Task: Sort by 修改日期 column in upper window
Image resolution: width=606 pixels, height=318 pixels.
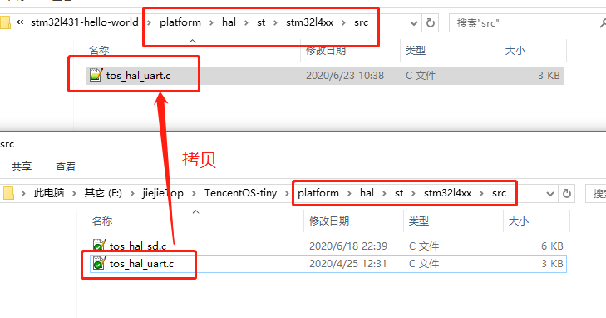Action: (x=326, y=50)
